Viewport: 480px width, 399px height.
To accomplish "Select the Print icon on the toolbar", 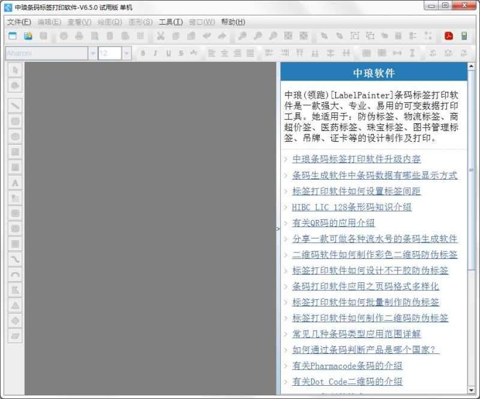I will click(x=78, y=36).
